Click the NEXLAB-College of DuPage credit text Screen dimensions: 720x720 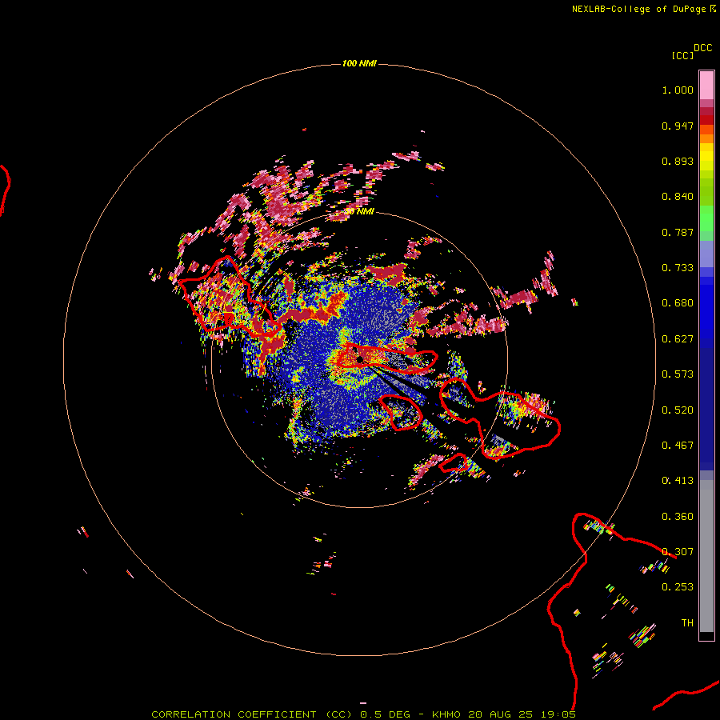[638, 9]
